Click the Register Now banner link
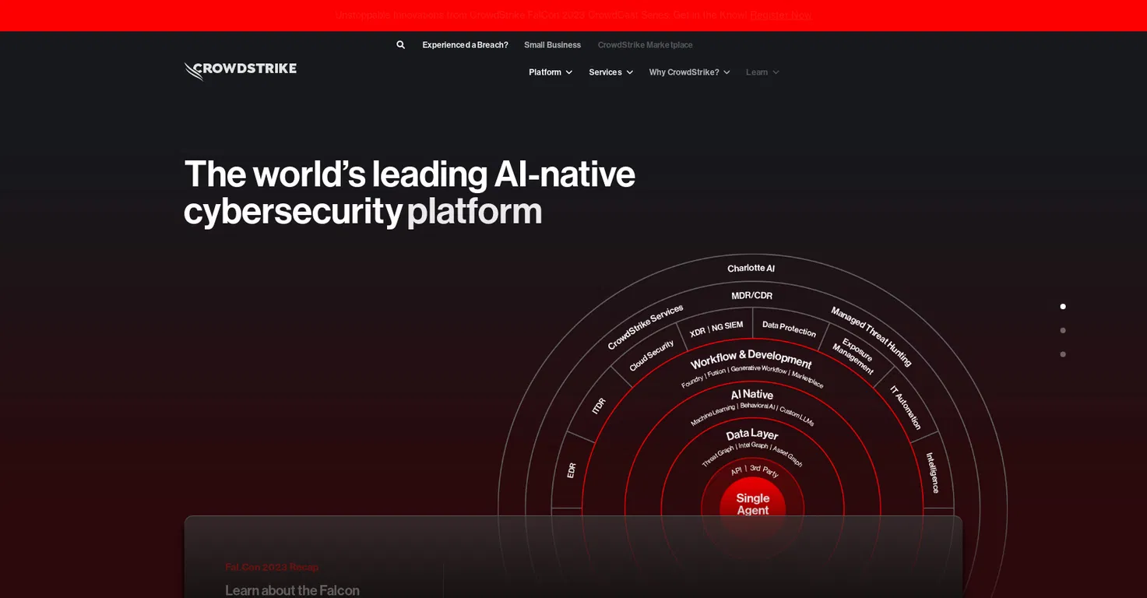Screen dimensions: 1147x598 click(780, 15)
